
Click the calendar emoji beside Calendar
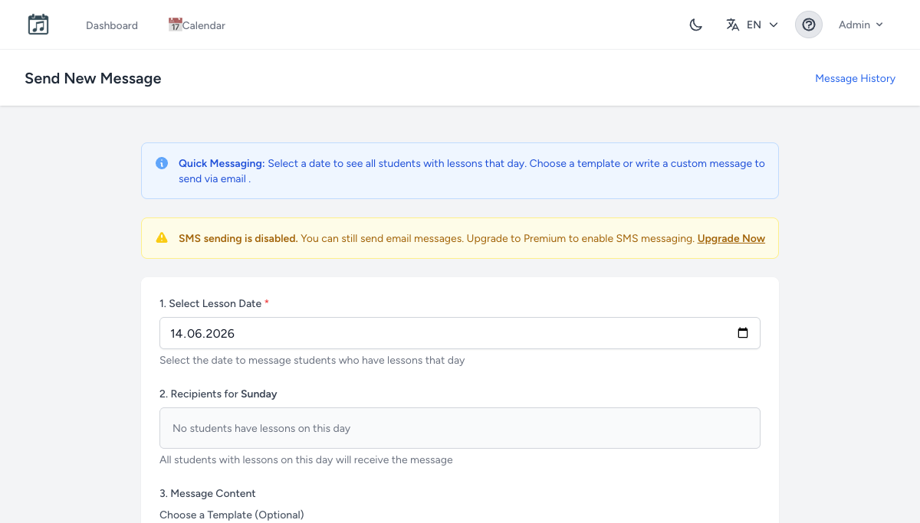click(175, 25)
